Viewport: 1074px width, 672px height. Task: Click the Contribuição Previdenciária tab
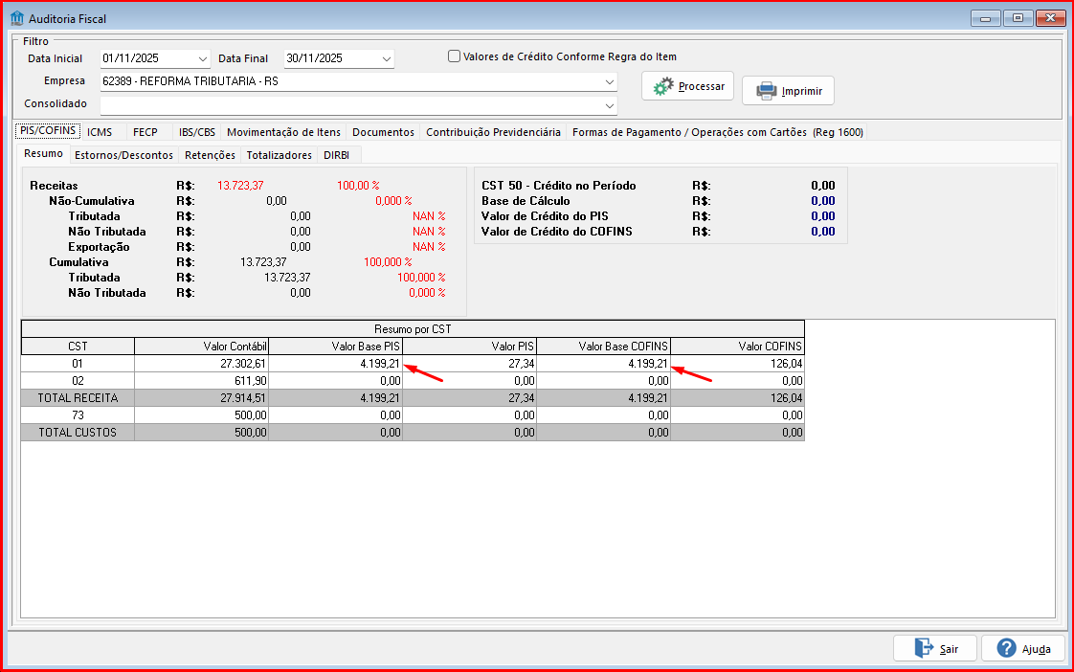[x=493, y=132]
